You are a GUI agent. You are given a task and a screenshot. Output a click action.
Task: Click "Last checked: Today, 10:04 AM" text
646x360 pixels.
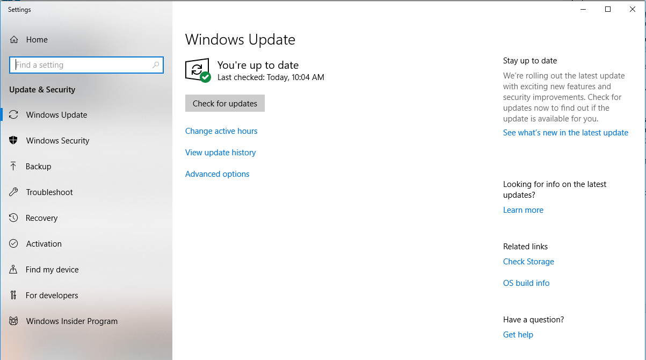click(x=271, y=77)
